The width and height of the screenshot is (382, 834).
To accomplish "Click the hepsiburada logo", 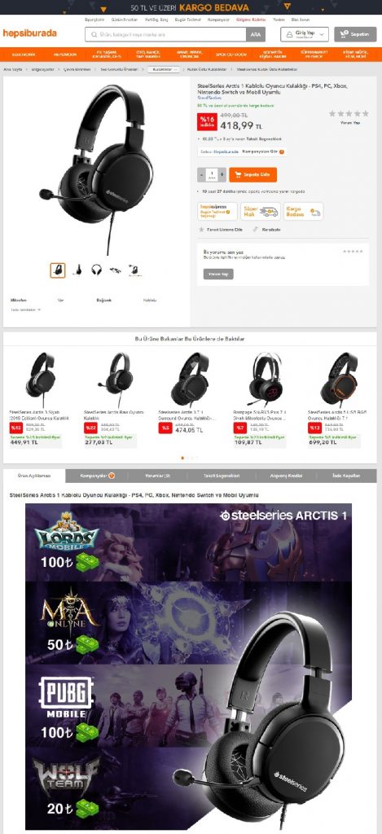I will 30,33.
